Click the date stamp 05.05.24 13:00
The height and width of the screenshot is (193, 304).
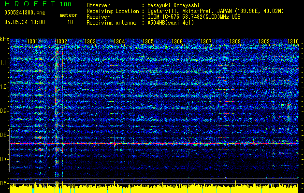[25, 22]
